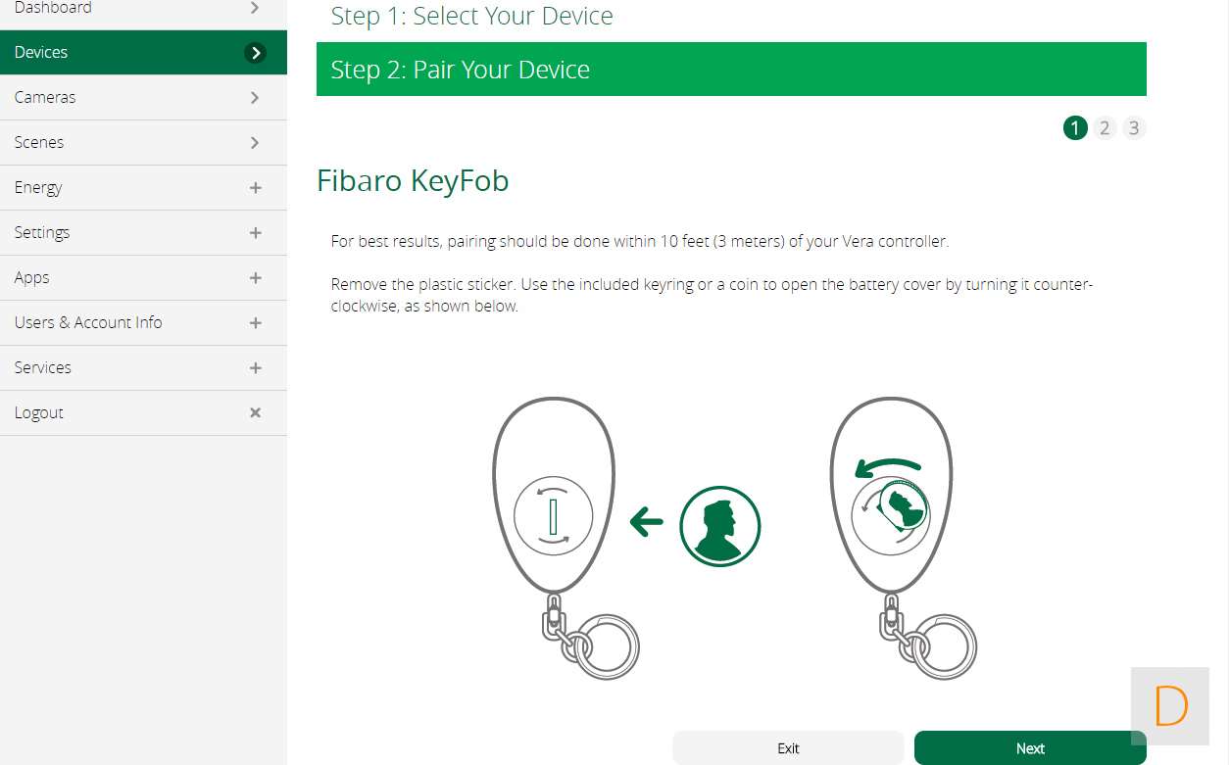
Task: Click the Fibaro KeyFob heading
Action: [x=413, y=181]
